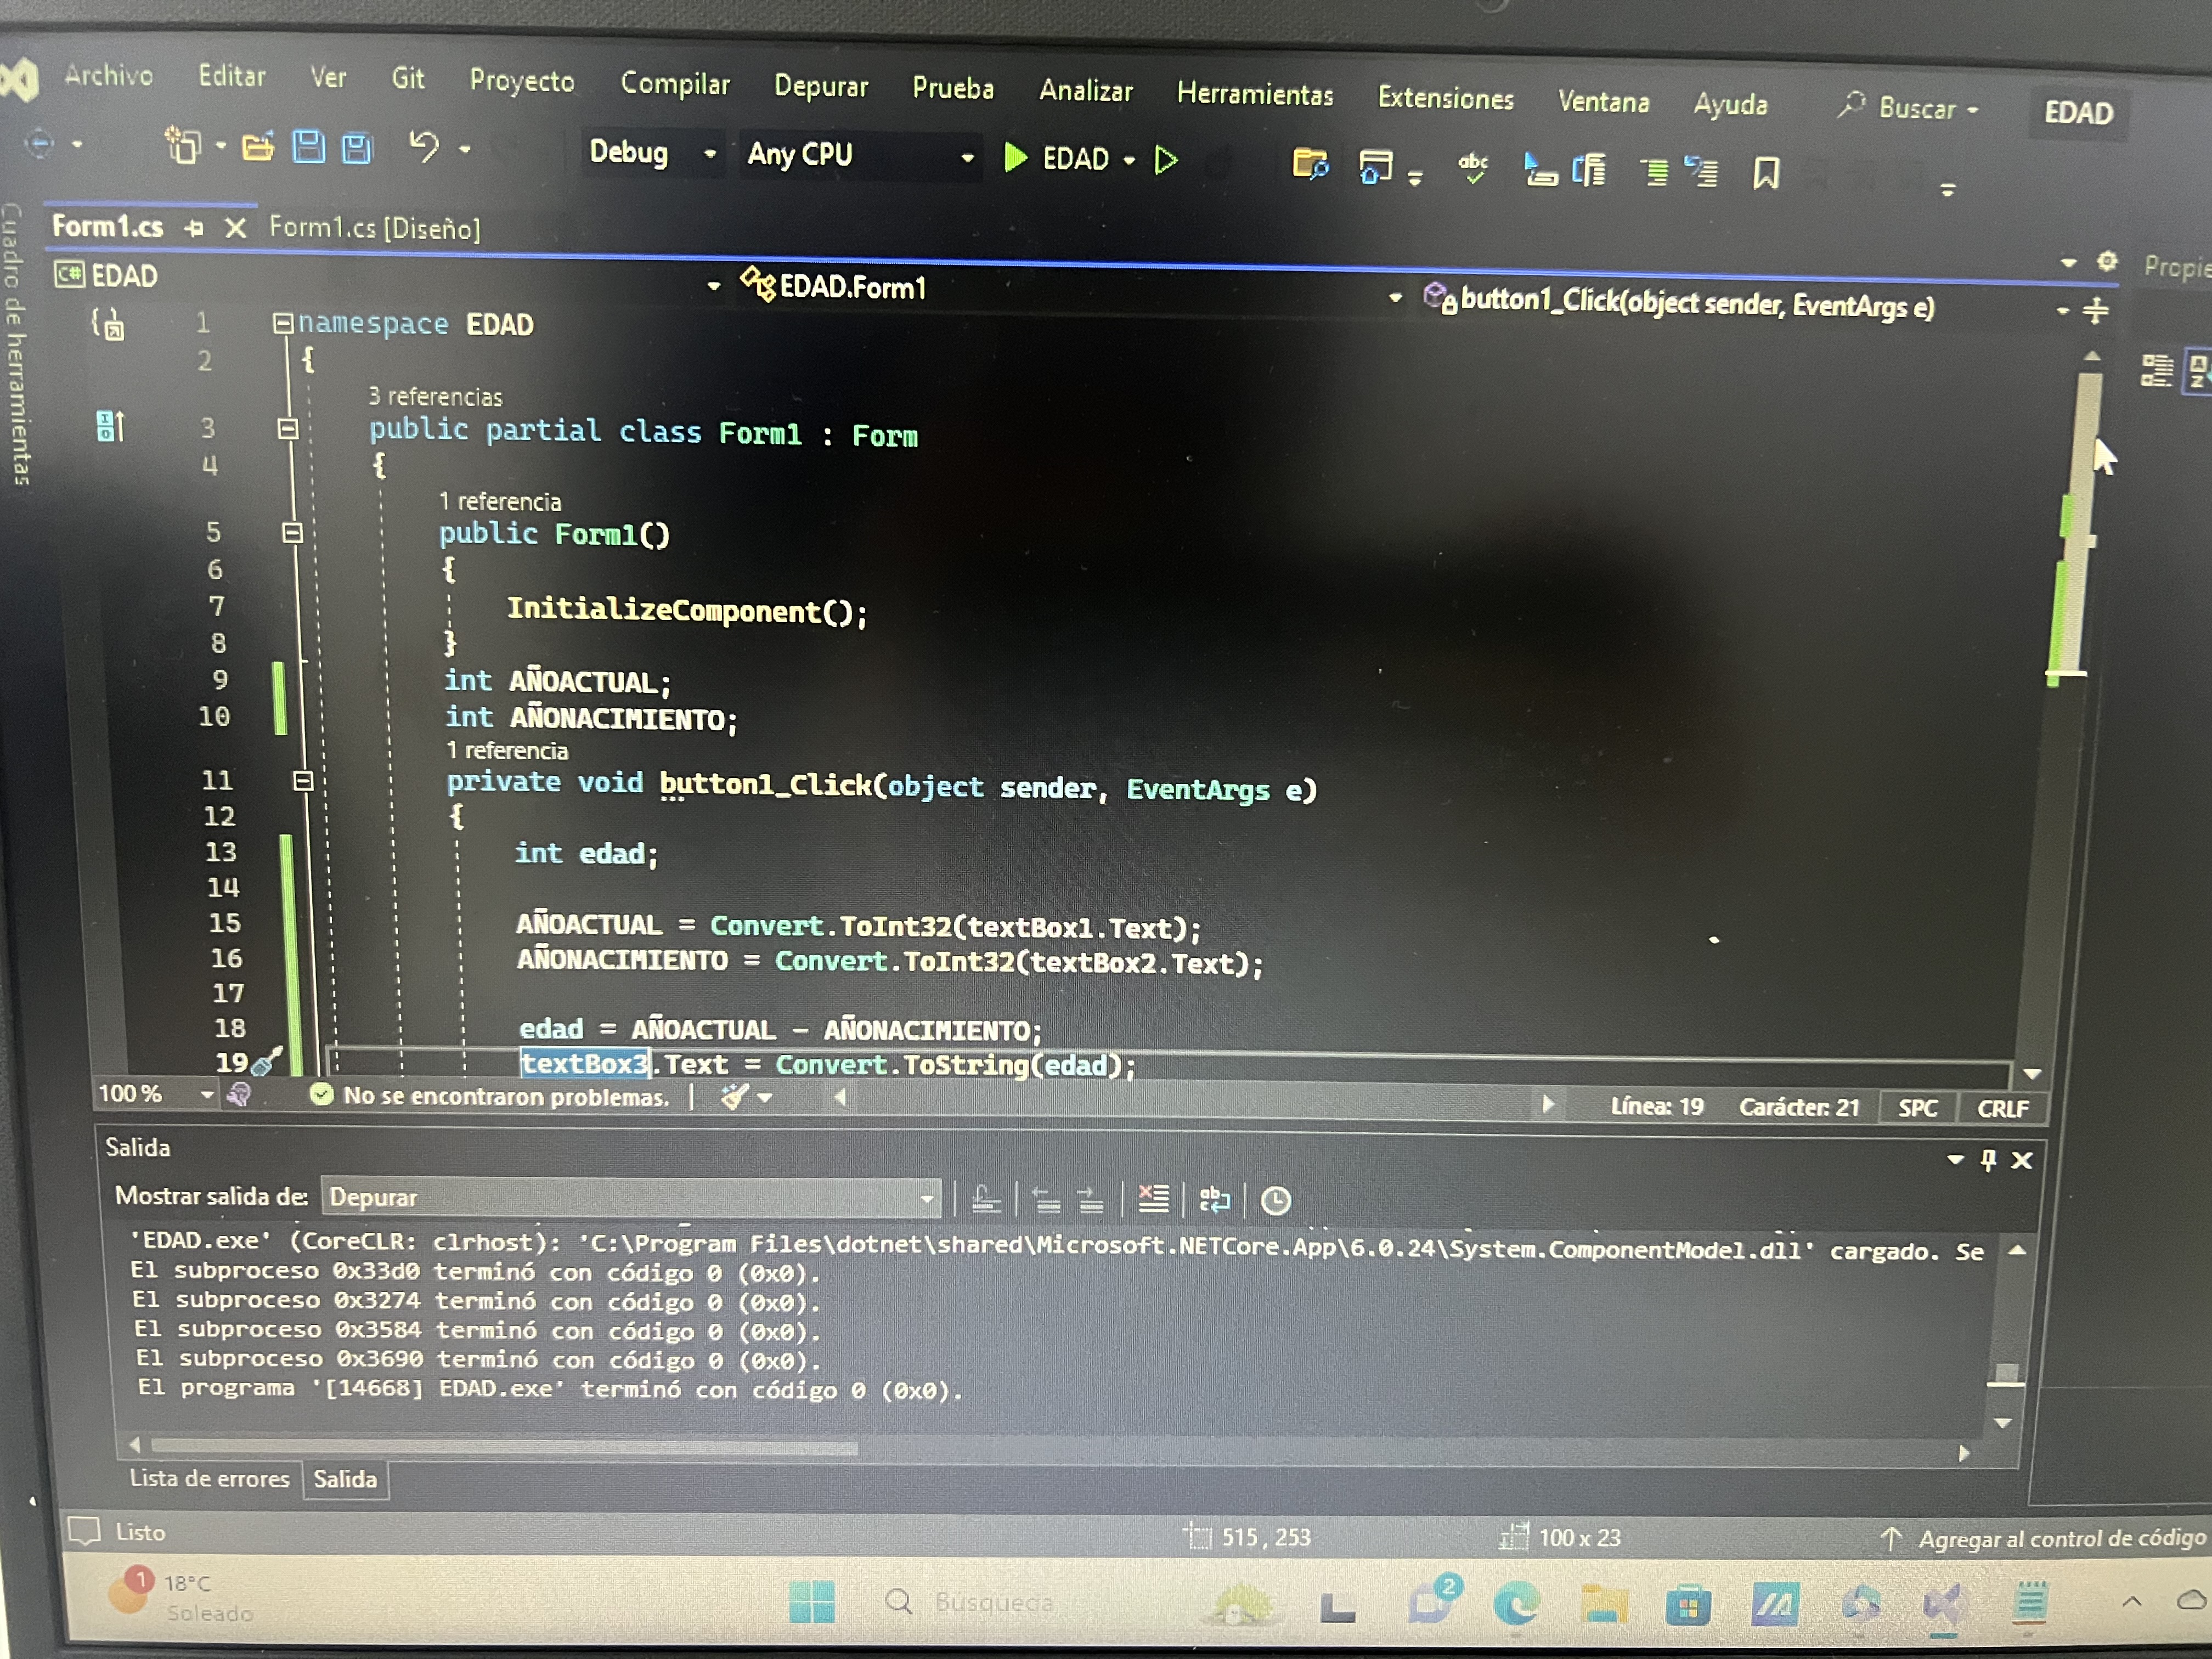Click the Clear All output icon
This screenshot has width=2212, height=1659.
point(1153,1198)
